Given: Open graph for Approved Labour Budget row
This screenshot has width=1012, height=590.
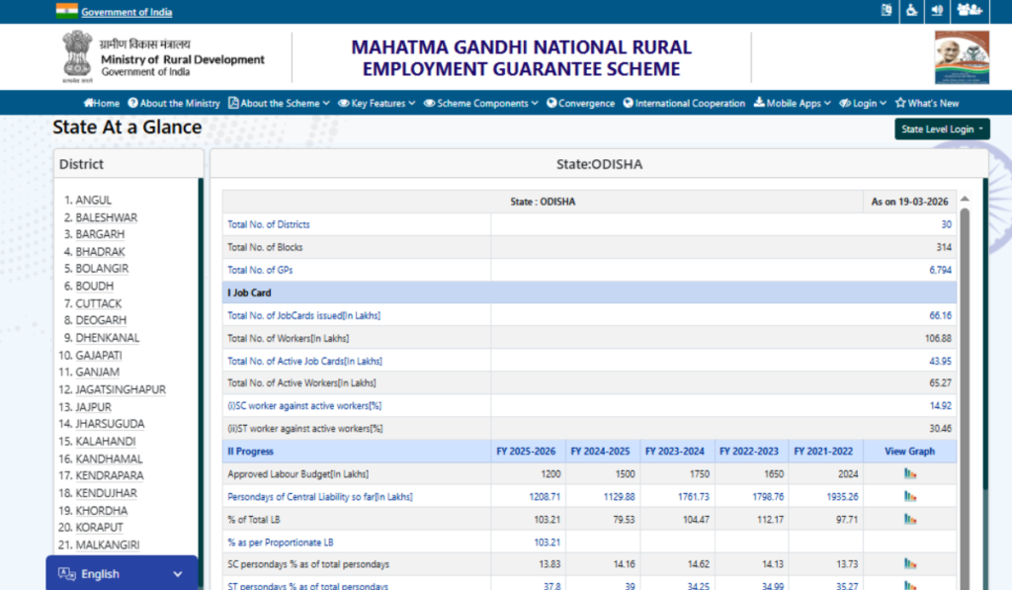Looking at the screenshot, I should point(909,472).
